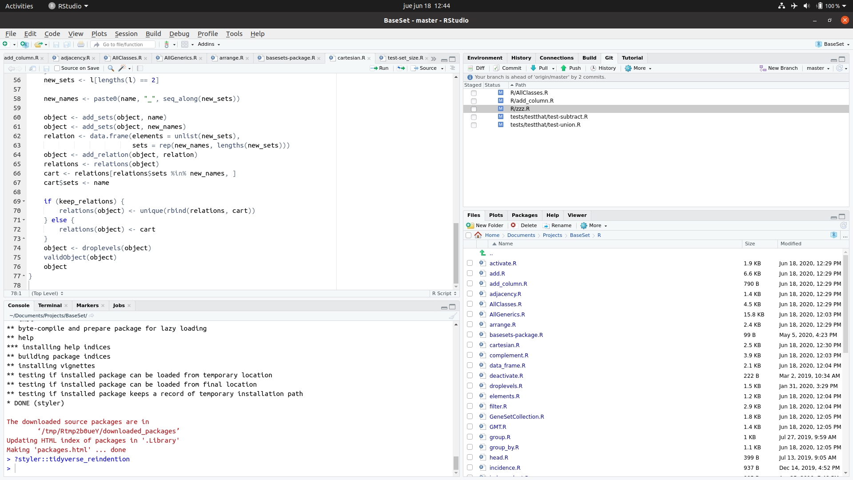Push commits to origin
853x480 pixels.
point(572,68)
